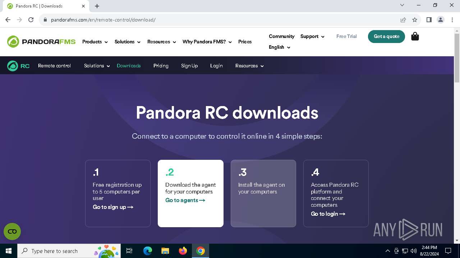Close the Pandora RC Downloads tab
Viewport: 460px width, 258px height.
click(83, 6)
